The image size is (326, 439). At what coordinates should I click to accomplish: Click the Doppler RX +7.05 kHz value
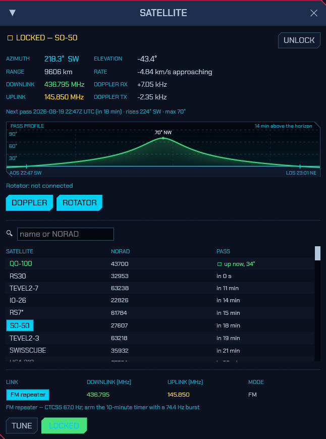point(152,85)
